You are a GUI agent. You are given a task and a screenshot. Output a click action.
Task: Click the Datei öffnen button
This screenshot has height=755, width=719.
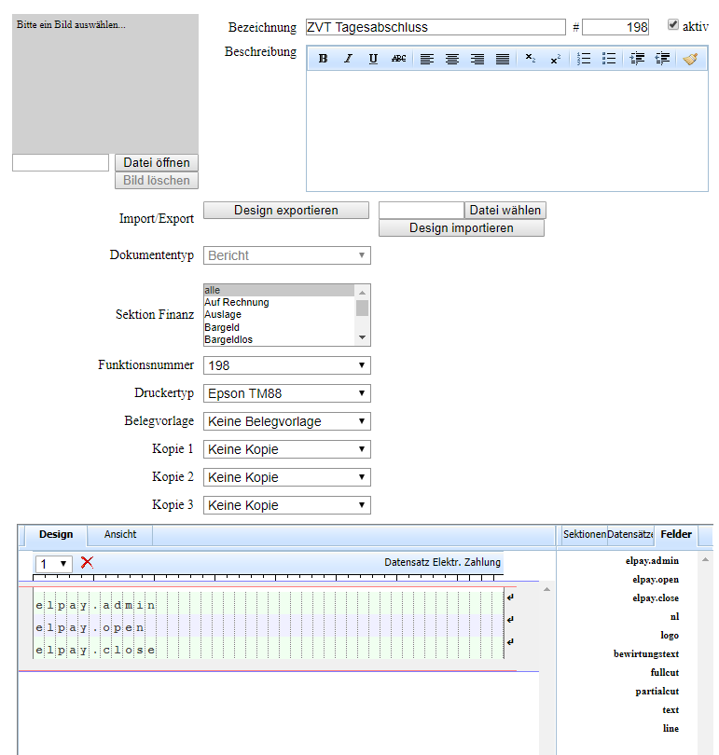(x=157, y=163)
